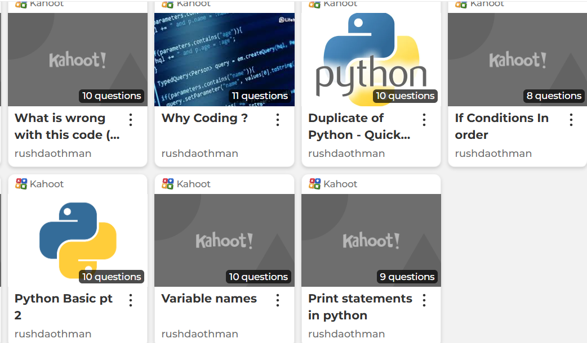The image size is (587, 343).
Task: Click 'Kahoot' label above 'Print statements in python'
Action: 340,184
